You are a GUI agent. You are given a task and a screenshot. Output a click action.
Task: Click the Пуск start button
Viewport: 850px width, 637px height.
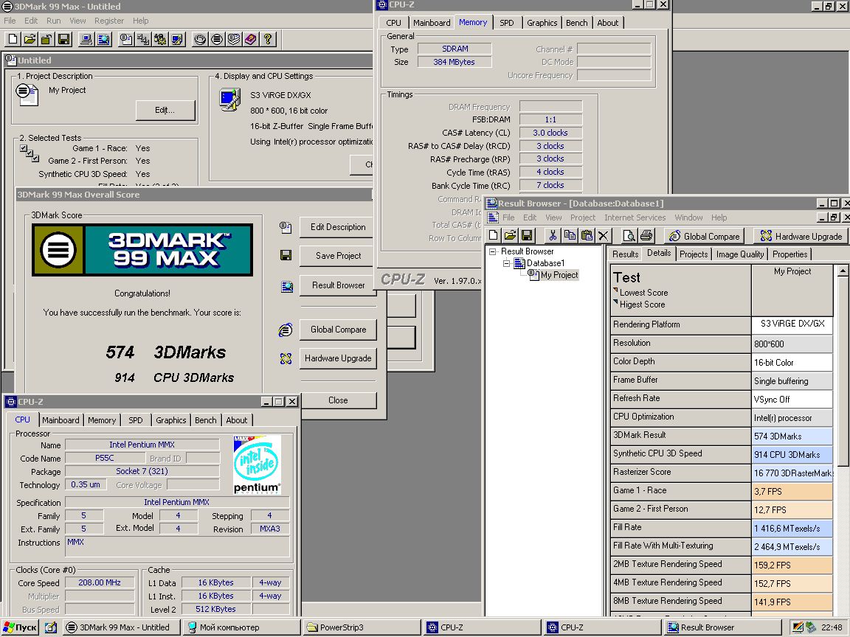click(20, 627)
